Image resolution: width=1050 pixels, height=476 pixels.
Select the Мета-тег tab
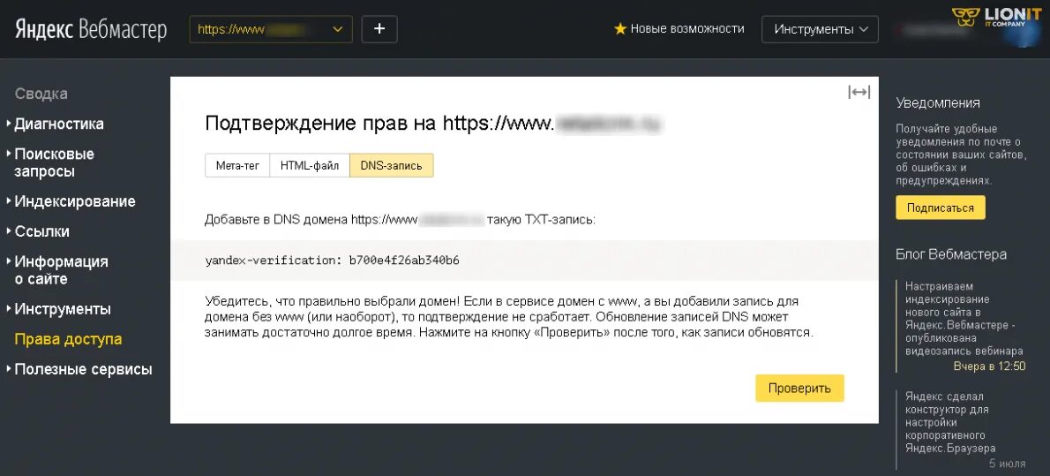(x=237, y=166)
